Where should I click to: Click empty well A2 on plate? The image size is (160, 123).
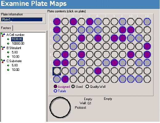coord(65,22)
